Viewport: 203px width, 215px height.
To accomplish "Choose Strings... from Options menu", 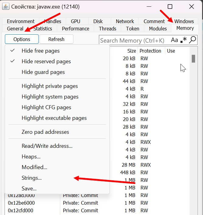I will pyautogui.click(x=57, y=178).
